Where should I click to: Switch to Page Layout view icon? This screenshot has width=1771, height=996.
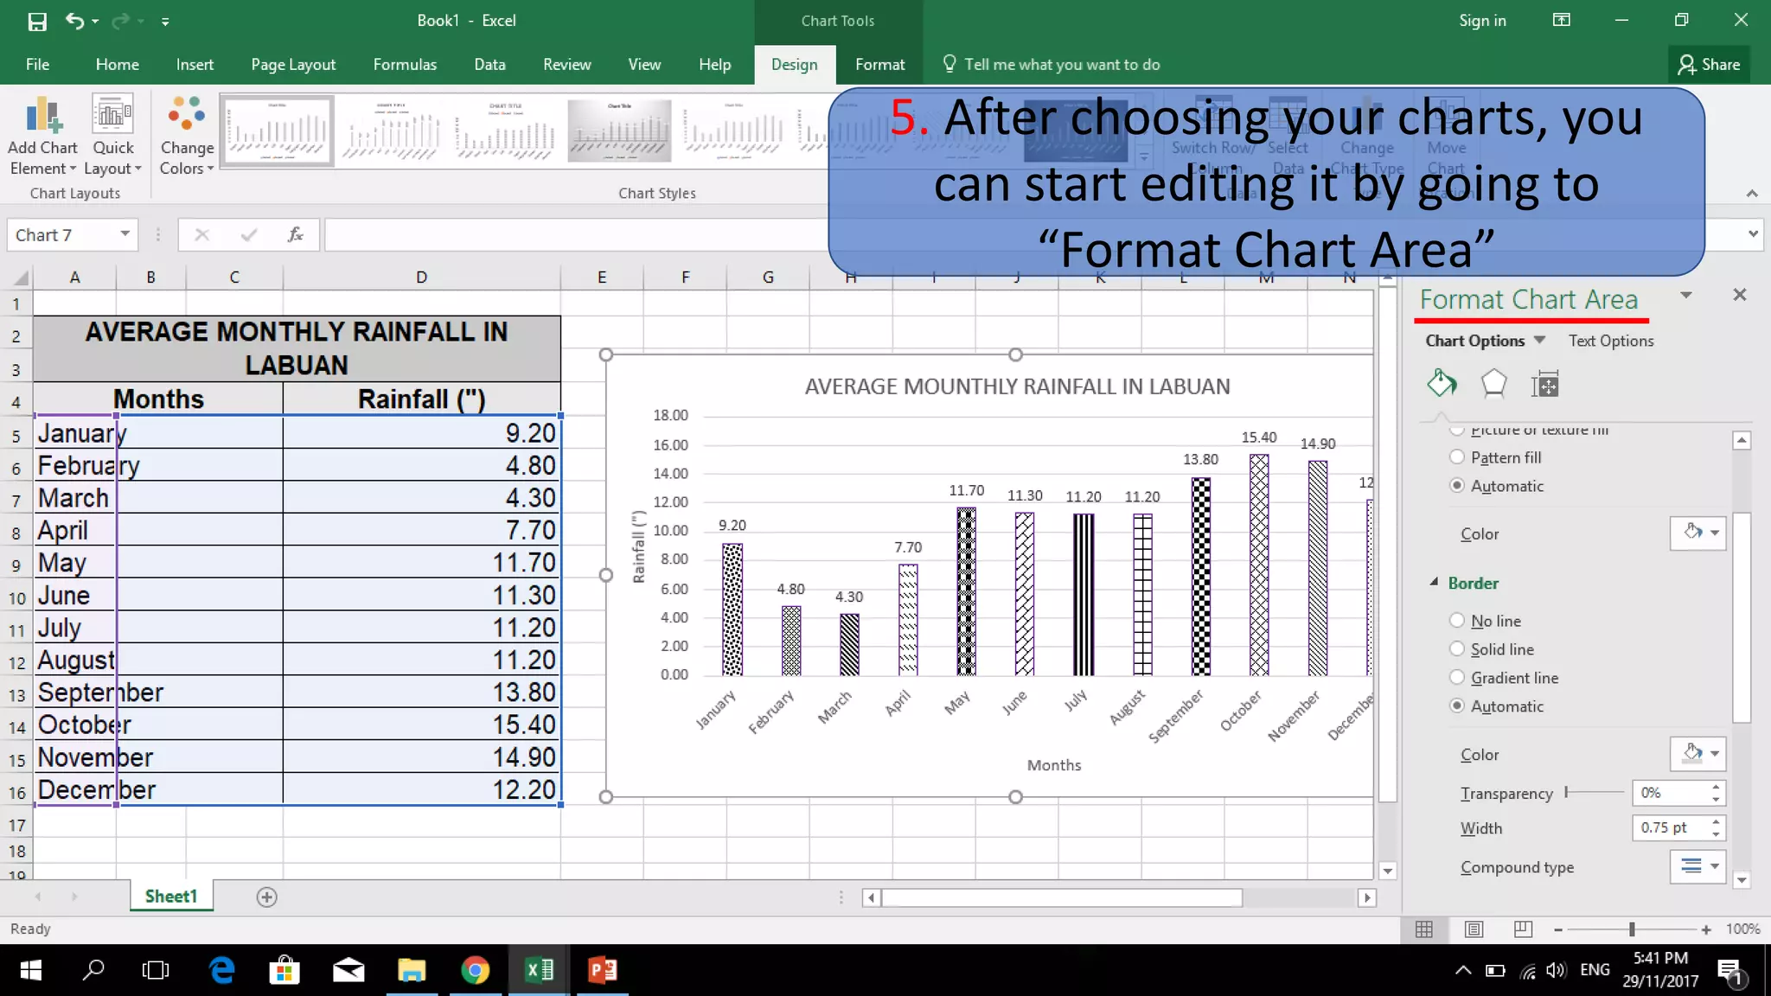pos(1474,929)
